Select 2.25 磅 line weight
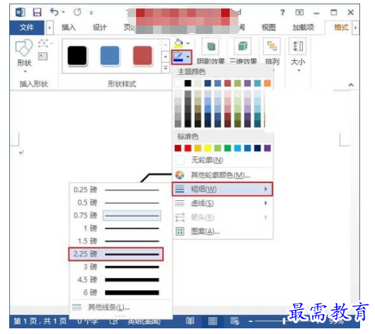The height and width of the screenshot is (334, 375). [x=116, y=254]
